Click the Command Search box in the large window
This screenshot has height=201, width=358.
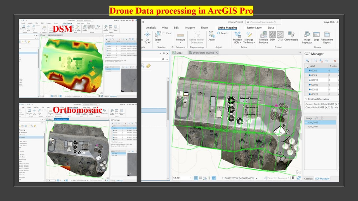pyautogui.click(x=263, y=22)
